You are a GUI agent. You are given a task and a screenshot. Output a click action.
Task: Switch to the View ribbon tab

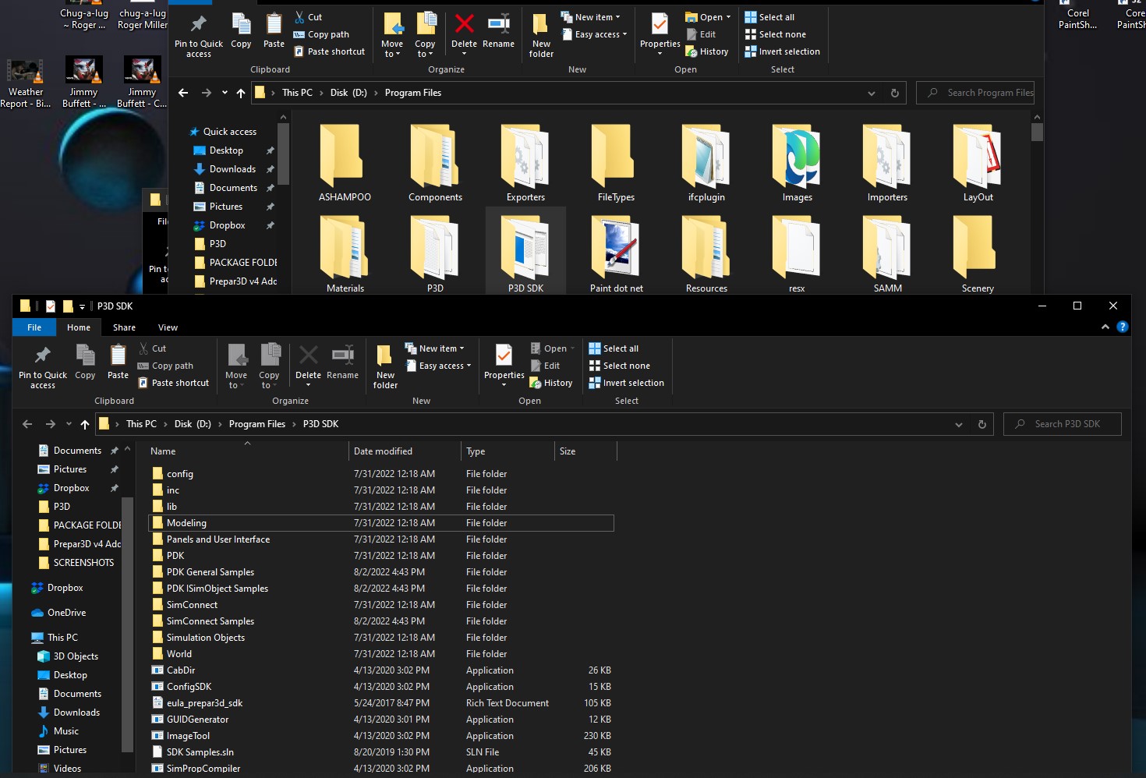point(168,327)
